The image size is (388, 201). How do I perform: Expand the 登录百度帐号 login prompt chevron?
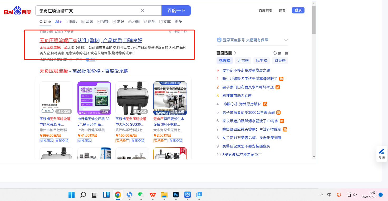286,40
